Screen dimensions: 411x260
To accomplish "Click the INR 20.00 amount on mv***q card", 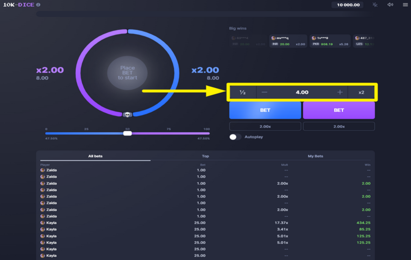I will click(x=285, y=44).
